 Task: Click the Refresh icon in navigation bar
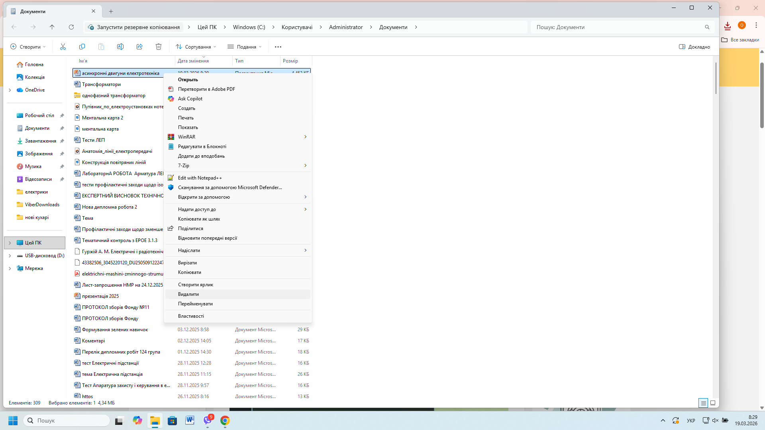click(x=71, y=27)
